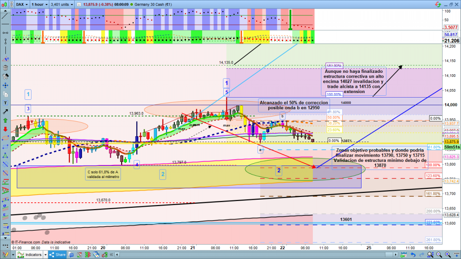The width and height of the screenshot is (461, 259).
Task: Click the candlestick chart style icon
Action: click(5, 4)
